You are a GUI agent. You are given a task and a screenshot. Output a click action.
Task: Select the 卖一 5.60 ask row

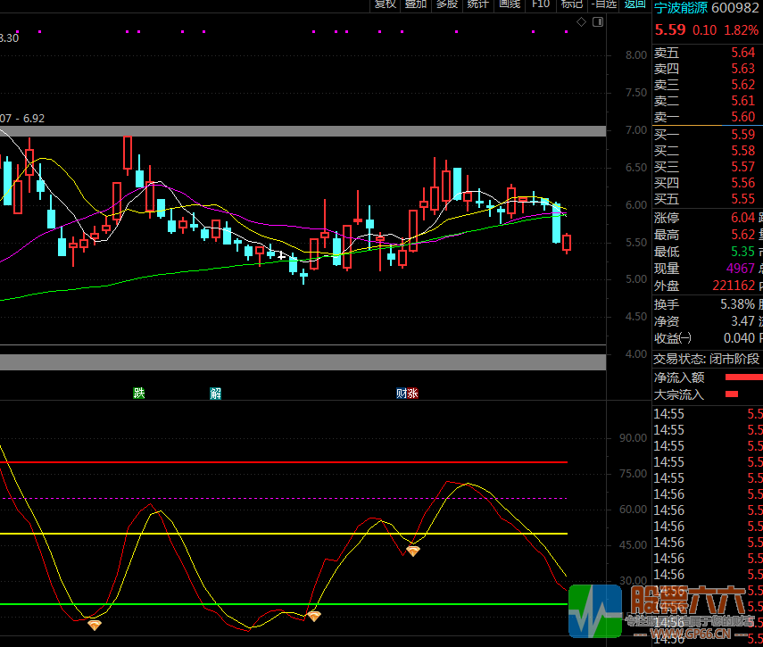(708, 117)
